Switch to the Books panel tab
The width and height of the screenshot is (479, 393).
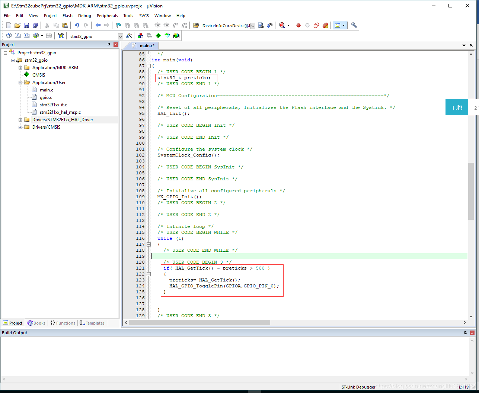click(x=36, y=323)
